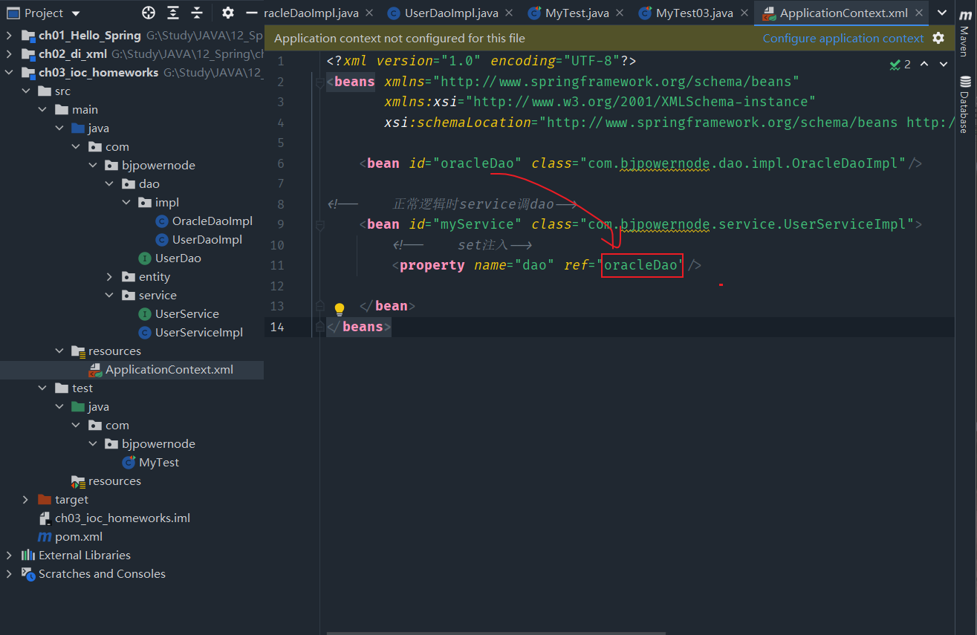977x635 pixels.
Task: Go to next highlighted problem (down arrow)
Action: [x=944, y=65]
